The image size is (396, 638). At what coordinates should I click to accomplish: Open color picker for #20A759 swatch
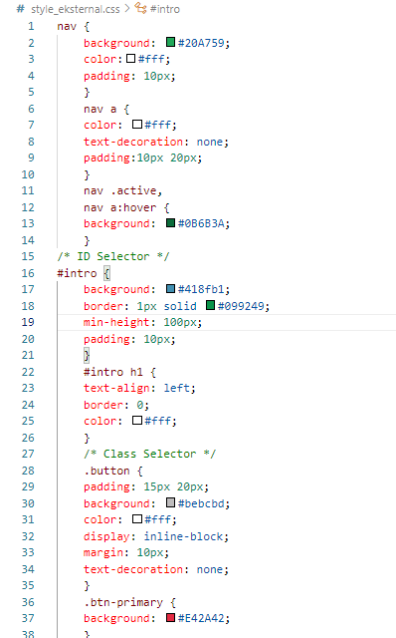tap(170, 42)
